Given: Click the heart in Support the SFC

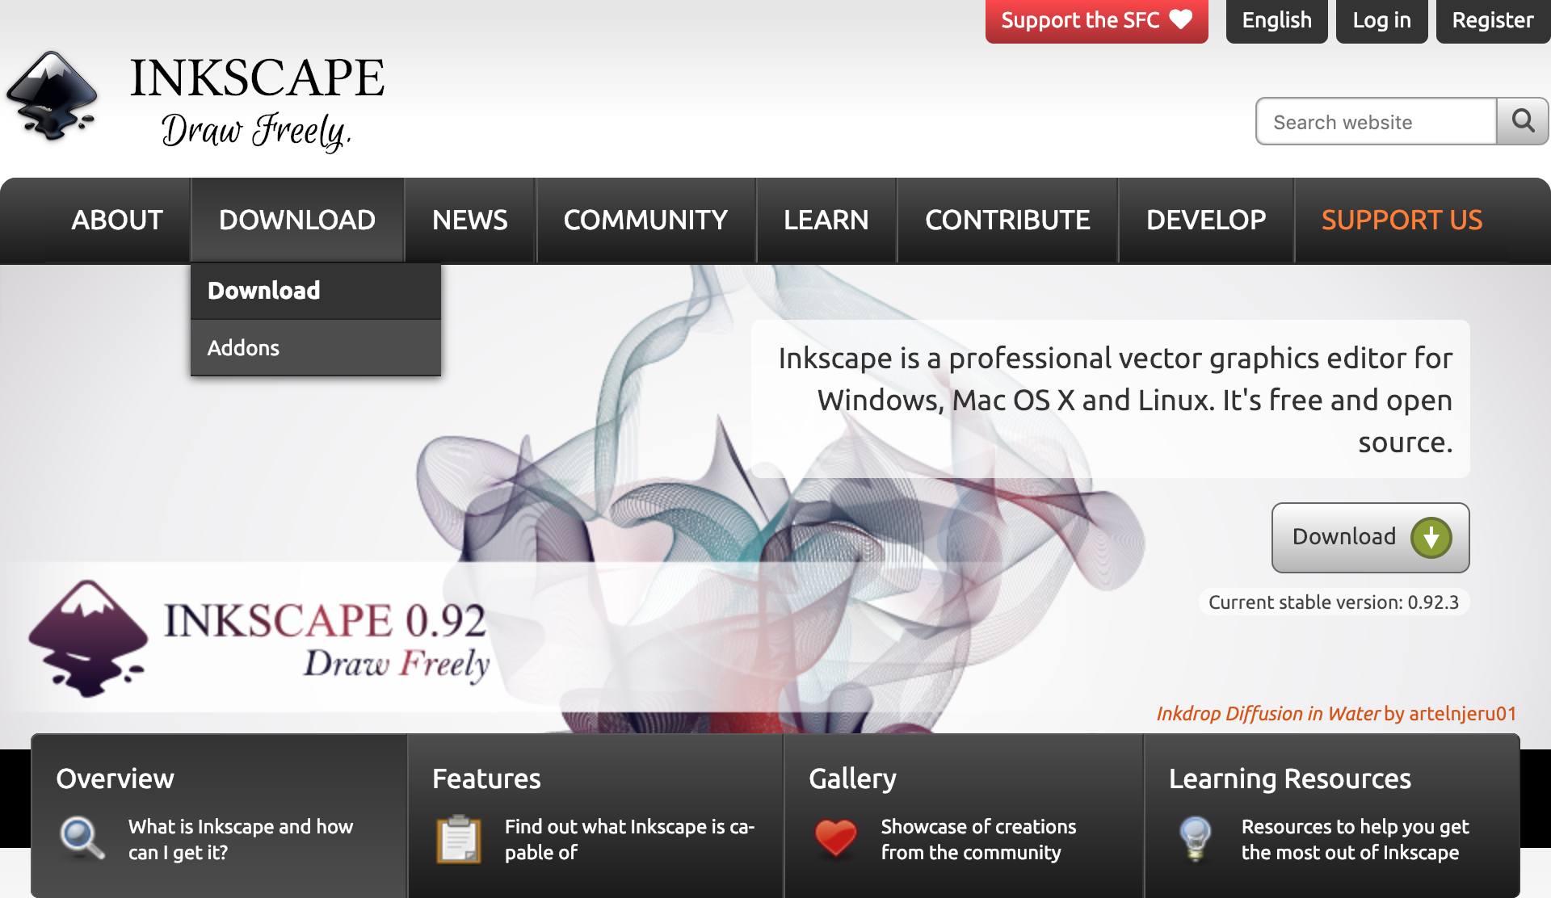Looking at the screenshot, I should click(1181, 19).
